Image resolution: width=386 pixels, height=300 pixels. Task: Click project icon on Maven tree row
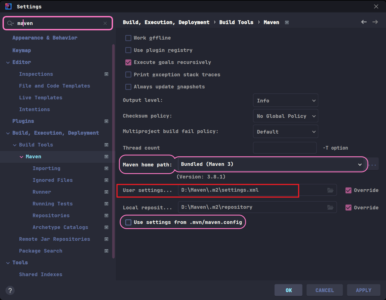[106, 157]
